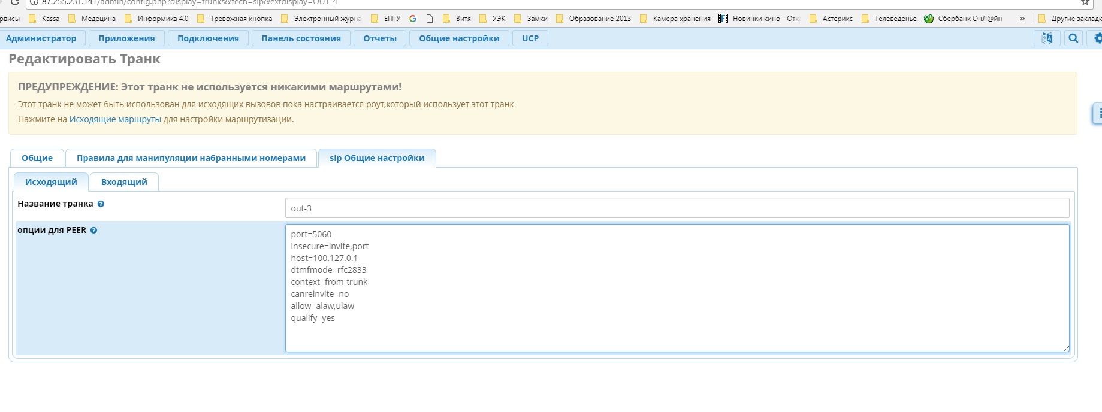
Task: Expand the hidden bookmarks chevron
Action: pos(1022,19)
